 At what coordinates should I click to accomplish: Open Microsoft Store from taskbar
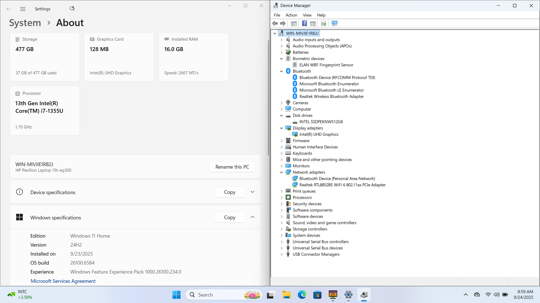(x=317, y=295)
